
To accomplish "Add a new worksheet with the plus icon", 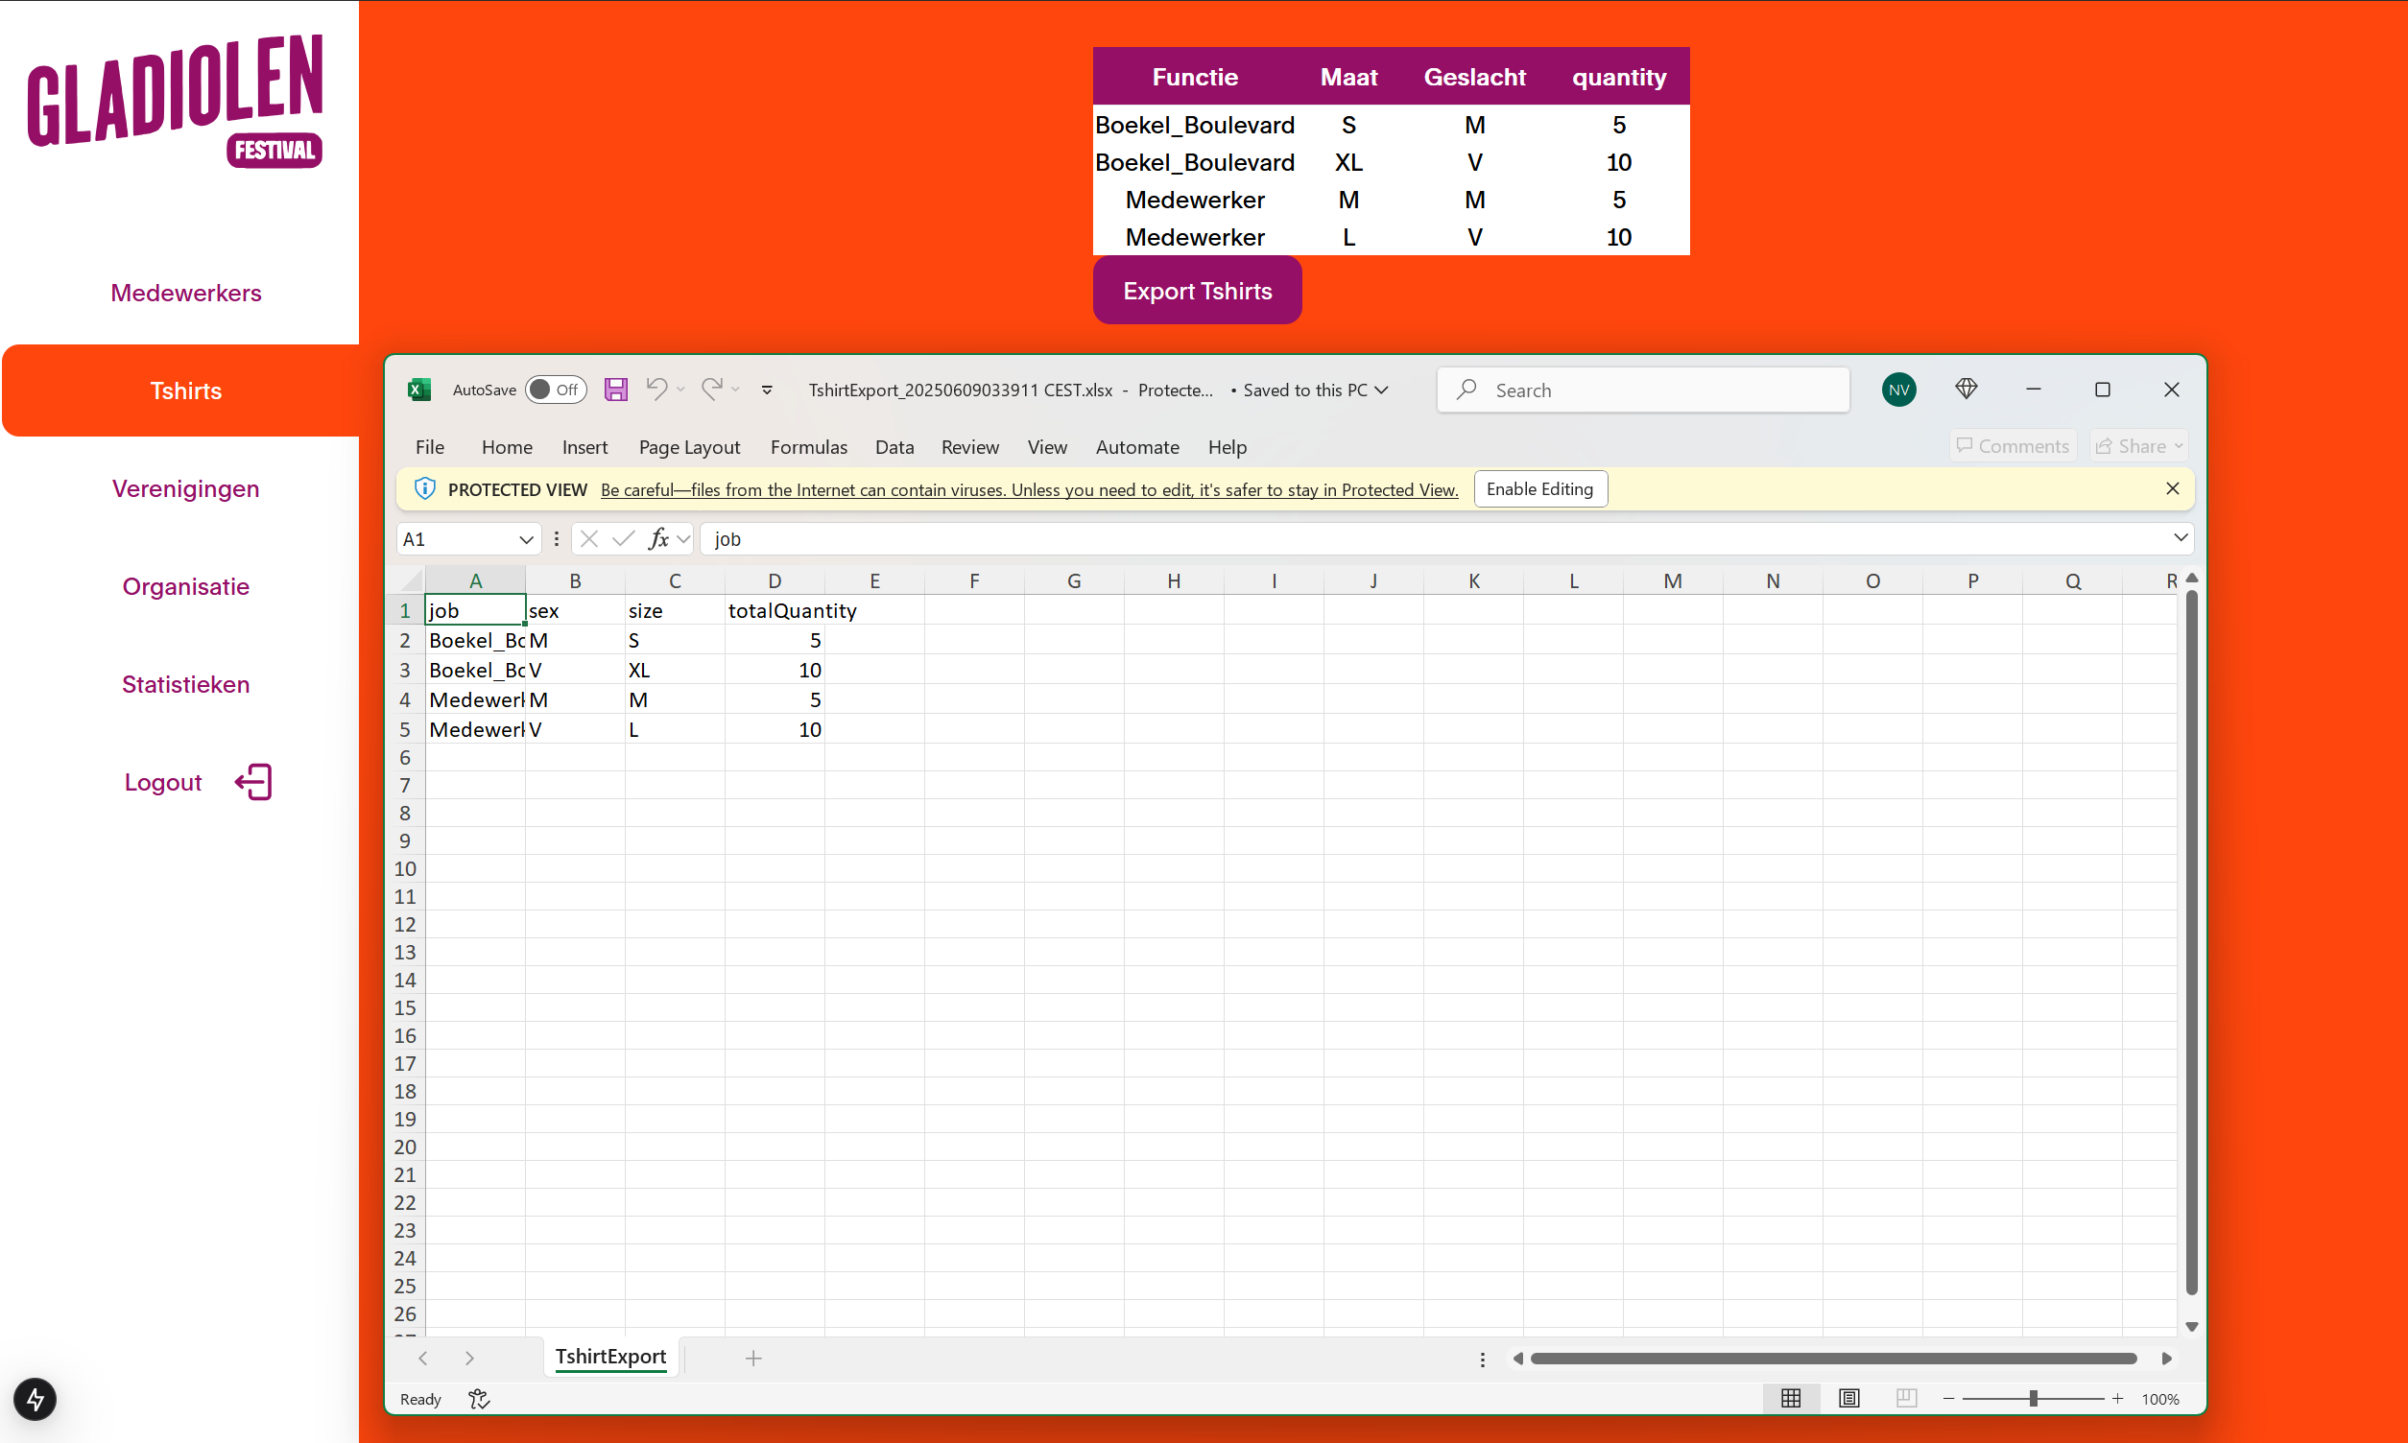I will (x=752, y=1358).
